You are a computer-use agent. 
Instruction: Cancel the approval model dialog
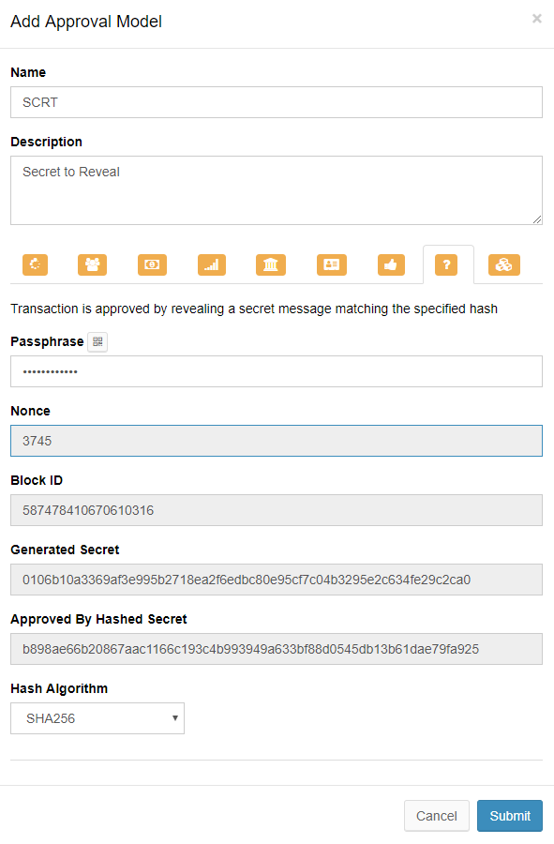(436, 816)
